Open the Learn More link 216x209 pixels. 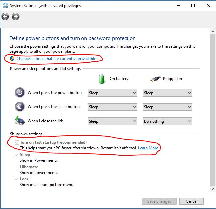tap(148, 148)
